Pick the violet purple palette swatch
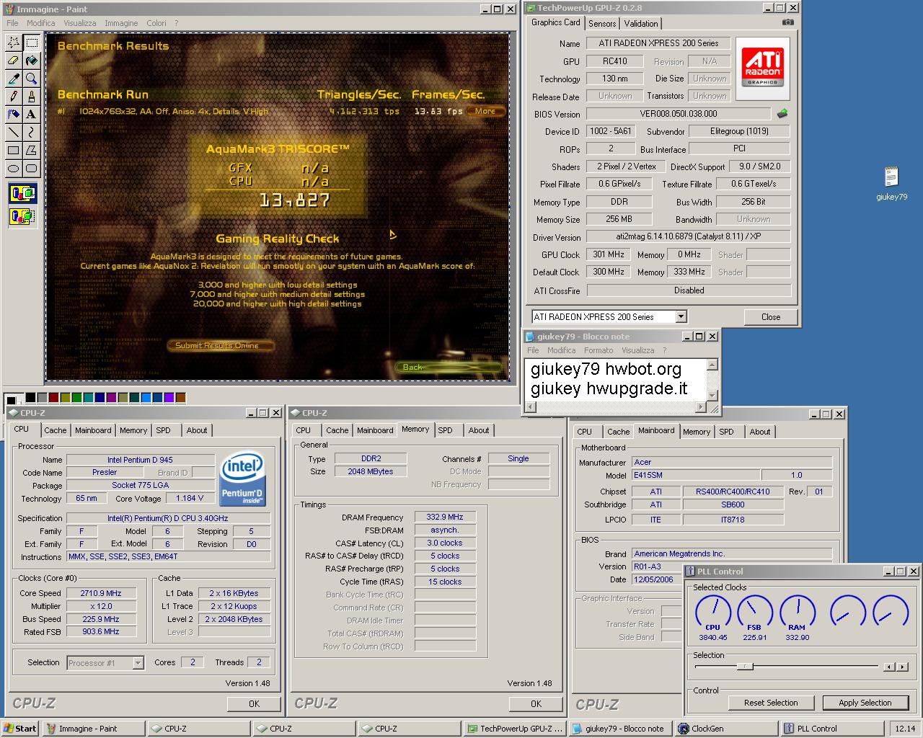This screenshot has height=738, width=923. (169, 397)
